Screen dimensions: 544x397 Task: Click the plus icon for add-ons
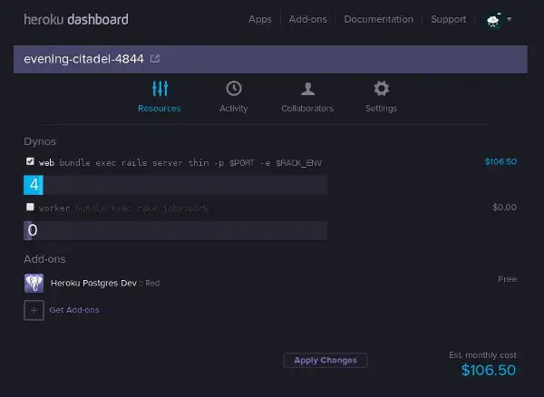coord(34,310)
